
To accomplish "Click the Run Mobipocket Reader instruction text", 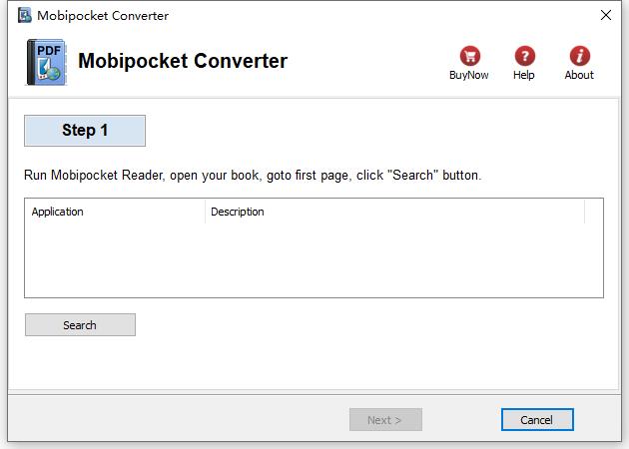I will (x=253, y=176).
